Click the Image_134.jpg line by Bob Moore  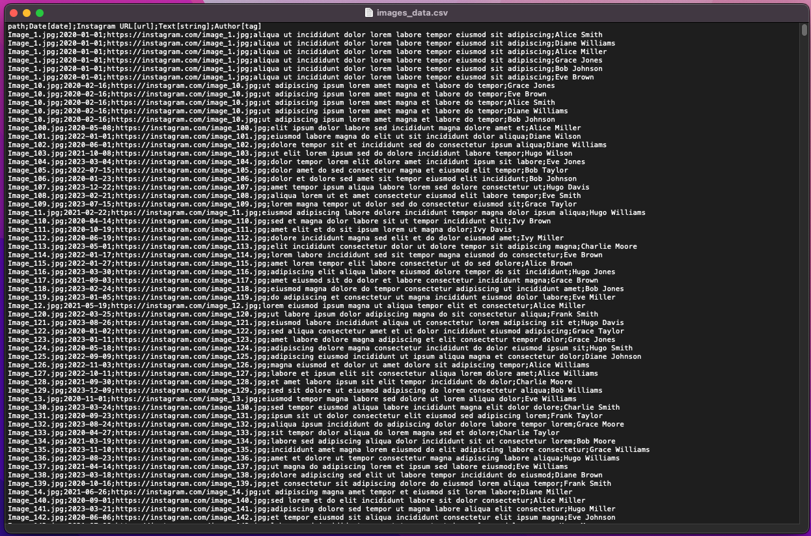click(312, 441)
